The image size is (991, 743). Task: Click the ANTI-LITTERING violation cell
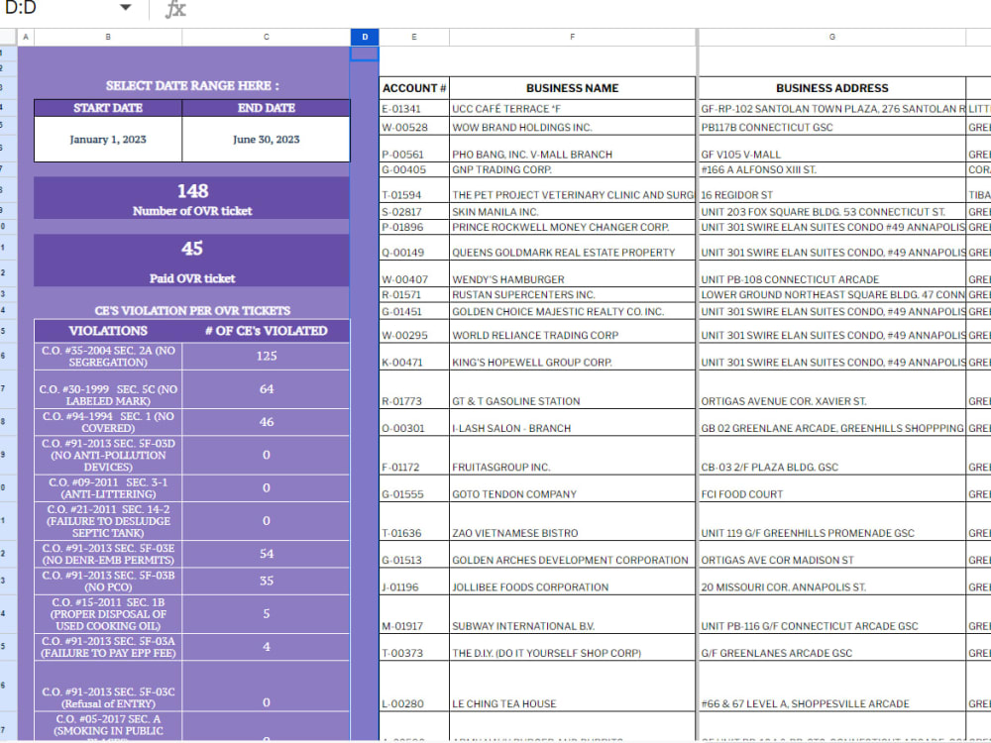pos(108,487)
